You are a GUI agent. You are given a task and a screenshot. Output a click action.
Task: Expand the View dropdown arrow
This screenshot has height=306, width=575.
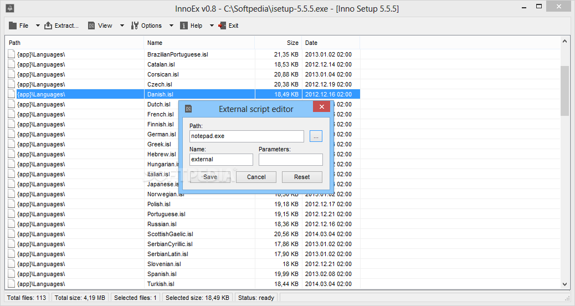tap(122, 25)
